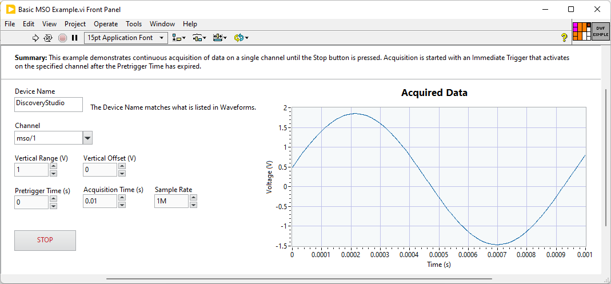Decrement the Acquisition Time value

tap(122, 205)
